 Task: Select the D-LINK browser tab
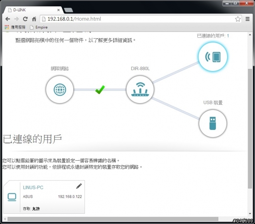pos(33,10)
